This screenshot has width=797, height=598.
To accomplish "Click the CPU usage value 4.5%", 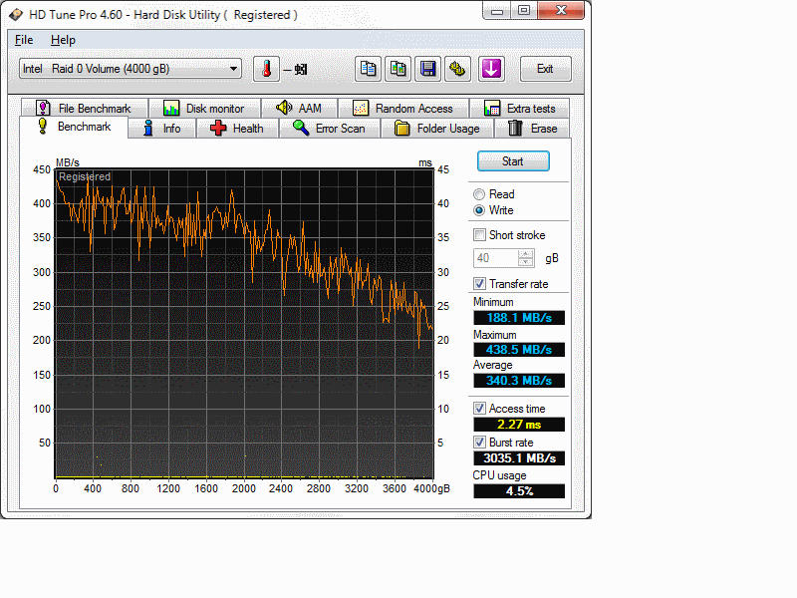I will [519, 491].
